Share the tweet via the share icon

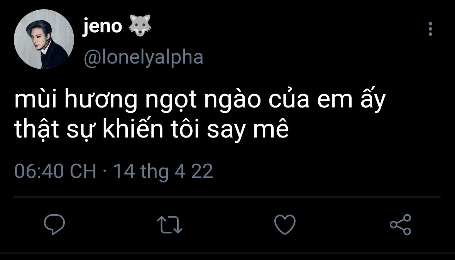point(400,225)
